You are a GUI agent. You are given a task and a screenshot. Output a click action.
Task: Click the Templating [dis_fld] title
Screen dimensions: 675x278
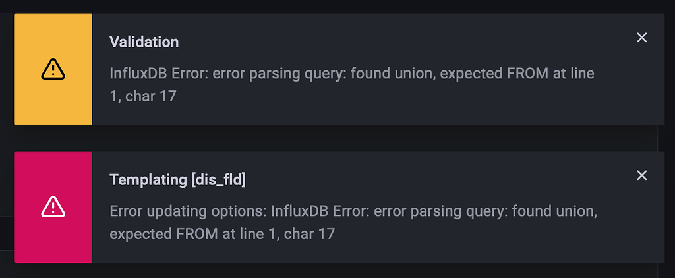click(177, 180)
